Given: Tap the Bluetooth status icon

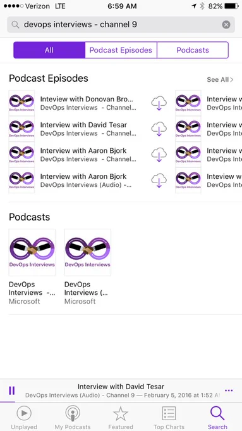Looking at the screenshot, I should pyautogui.click(x=202, y=6).
